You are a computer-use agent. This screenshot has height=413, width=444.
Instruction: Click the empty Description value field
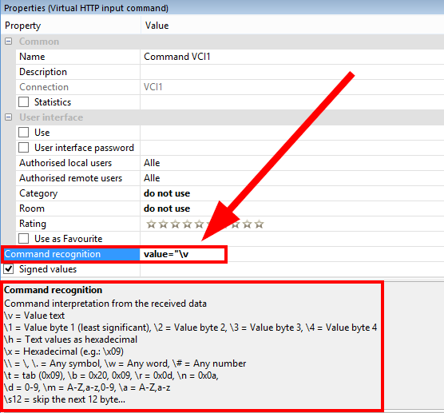[x=292, y=72]
